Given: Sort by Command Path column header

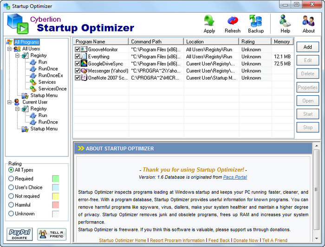Looking at the screenshot, I should [x=156, y=42].
